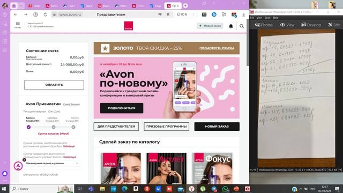Viewport: 343px width, 193px height.
Task: Go back in the browser
Action: [x=16, y=14]
